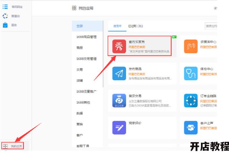This screenshot has width=229, height=160.
Task: Open 我的应用 grid icon at sidebar bottom
Action: pyautogui.click(x=5, y=146)
